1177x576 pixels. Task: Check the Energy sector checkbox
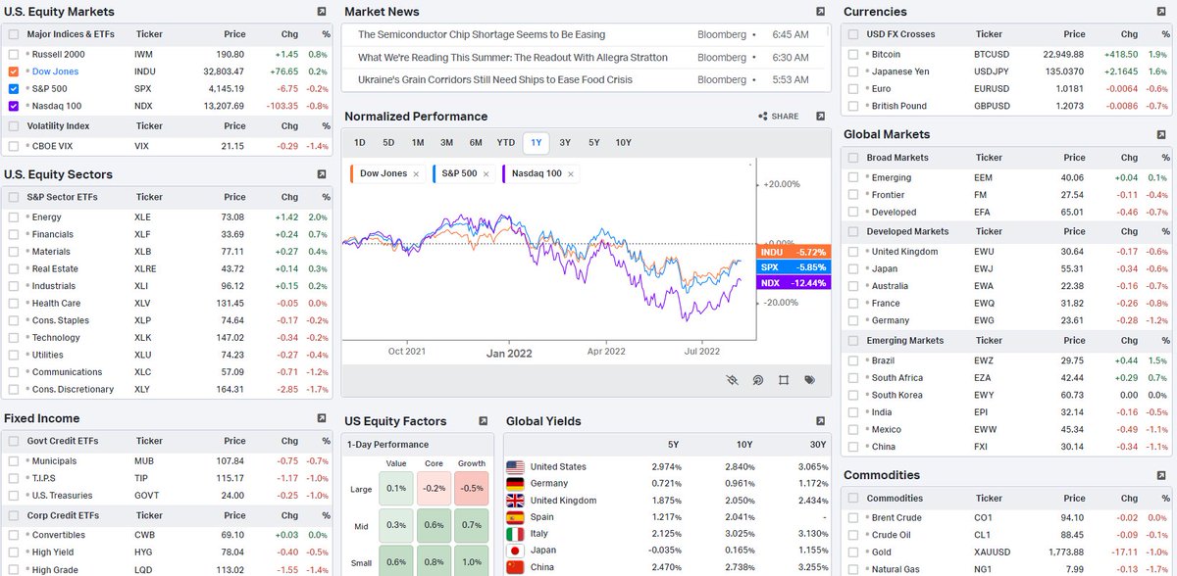(x=13, y=217)
